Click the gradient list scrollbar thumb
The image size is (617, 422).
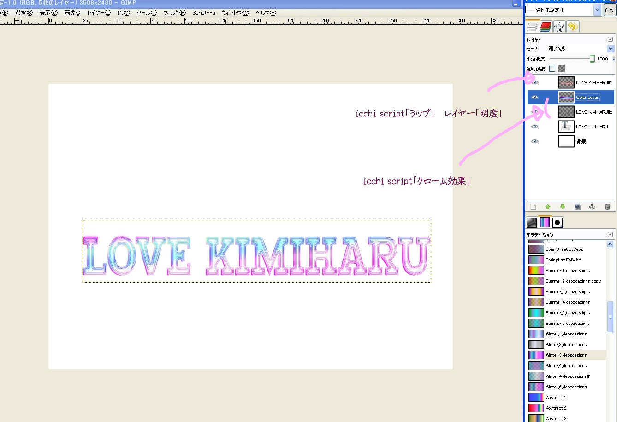pos(611,317)
